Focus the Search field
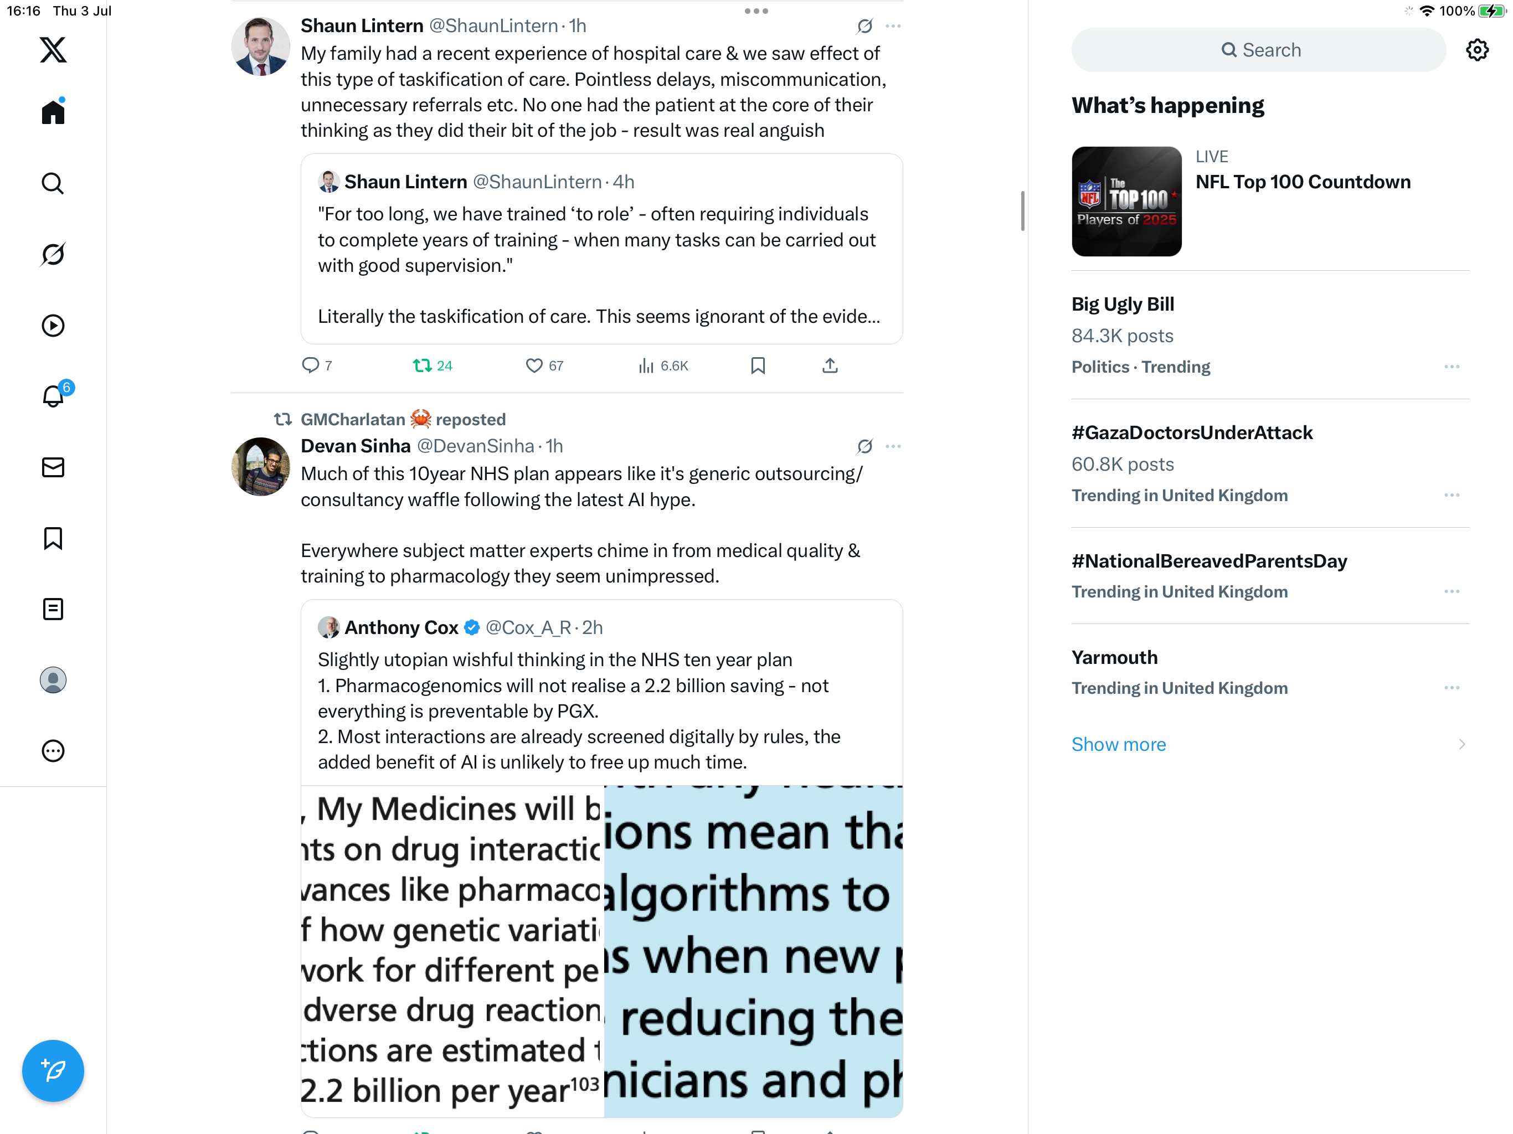 pyautogui.click(x=1259, y=50)
